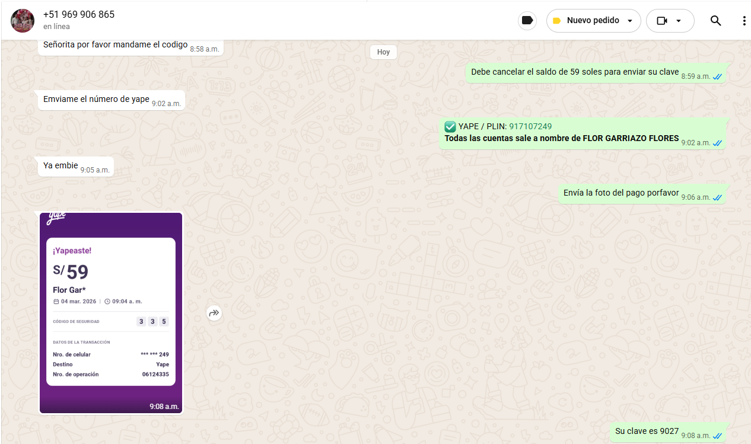
Task: Click the 917107249 phone number link
Action: (530, 126)
